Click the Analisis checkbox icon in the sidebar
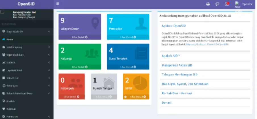This screenshot has height=119, width=257. [x=4, y=101]
